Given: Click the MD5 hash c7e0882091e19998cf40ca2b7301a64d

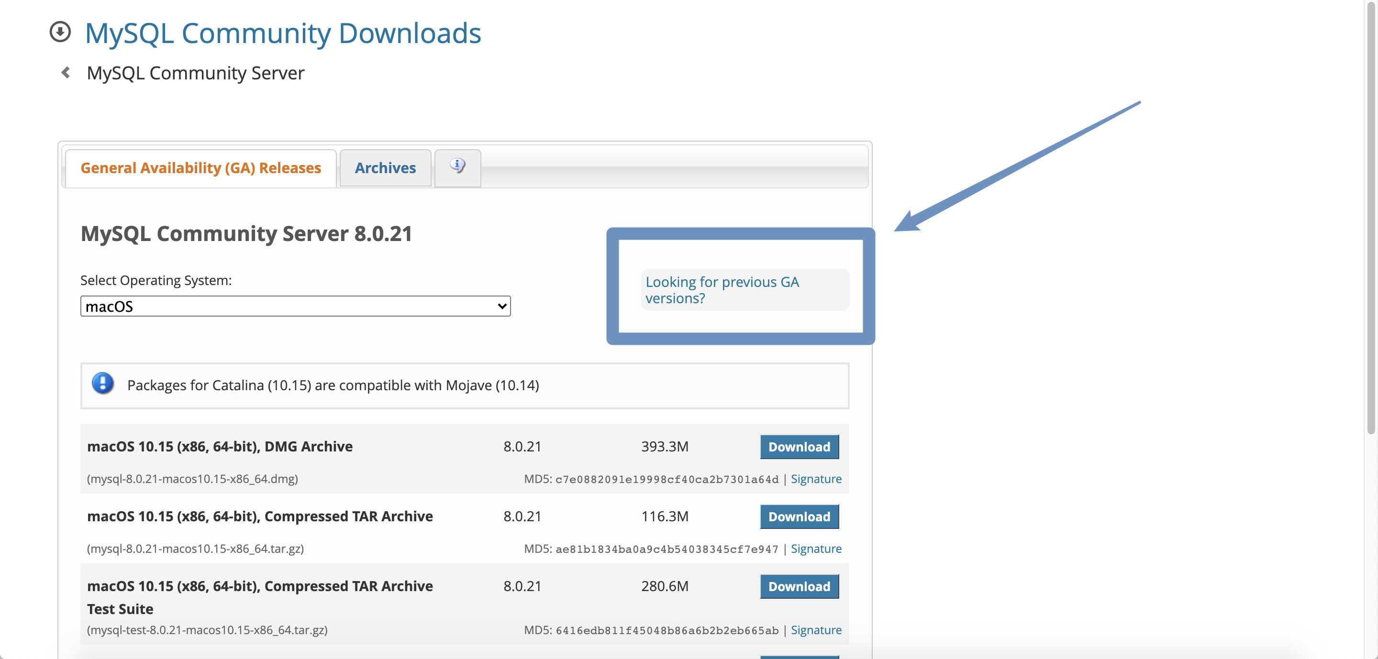Looking at the screenshot, I should [667, 479].
